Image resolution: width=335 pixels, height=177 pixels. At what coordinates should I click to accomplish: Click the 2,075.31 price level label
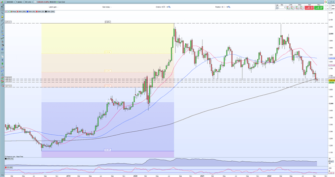coord(8,22)
